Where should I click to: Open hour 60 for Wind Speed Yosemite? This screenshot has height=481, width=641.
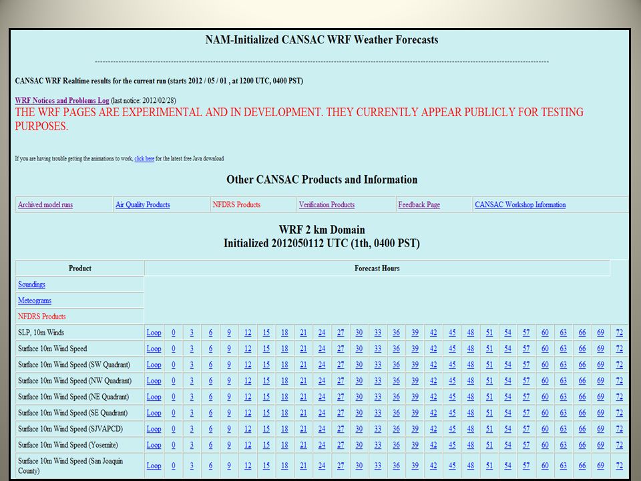pos(545,445)
